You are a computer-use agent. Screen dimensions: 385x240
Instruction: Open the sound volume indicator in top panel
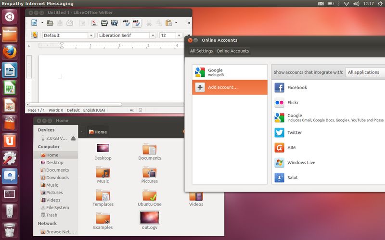pyautogui.click(x=356, y=4)
